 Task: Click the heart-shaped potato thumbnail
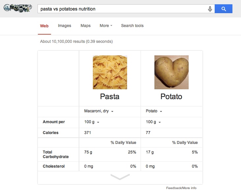pyautogui.click(x=172, y=72)
